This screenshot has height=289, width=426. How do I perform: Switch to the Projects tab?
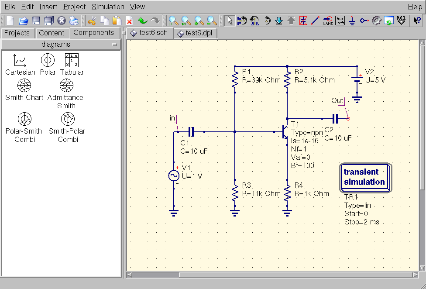(x=17, y=33)
